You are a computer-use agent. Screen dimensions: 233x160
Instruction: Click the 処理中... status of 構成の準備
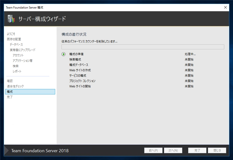click(190, 54)
